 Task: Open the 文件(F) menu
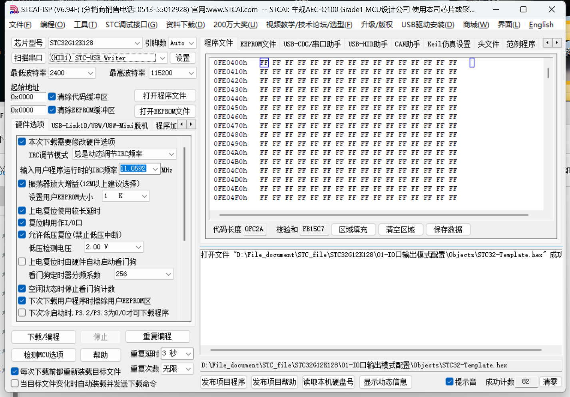20,25
